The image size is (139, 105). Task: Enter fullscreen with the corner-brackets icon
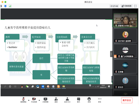pos(135,6)
